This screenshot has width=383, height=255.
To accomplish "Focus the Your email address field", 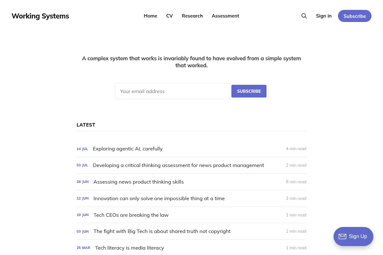I will 173,91.
